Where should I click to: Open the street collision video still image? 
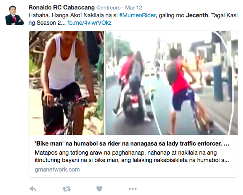[172, 83]
